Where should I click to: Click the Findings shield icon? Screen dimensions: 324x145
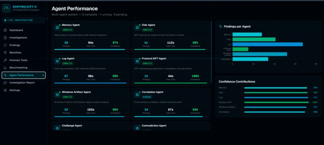(x=5, y=45)
